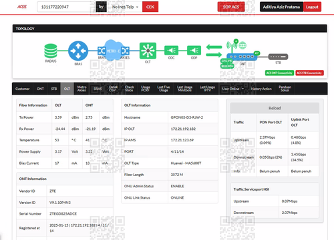Open the Metro Akses tab
334x240 pixels.
[x=81, y=89]
